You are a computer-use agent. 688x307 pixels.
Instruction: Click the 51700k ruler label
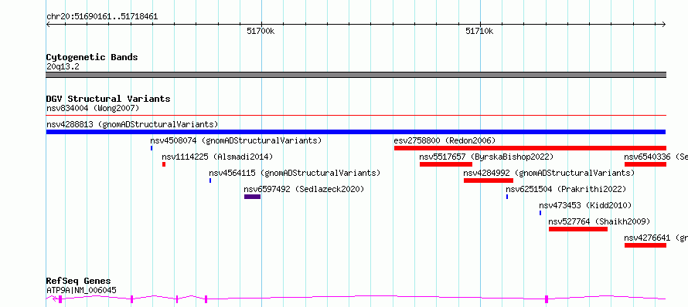click(x=261, y=31)
